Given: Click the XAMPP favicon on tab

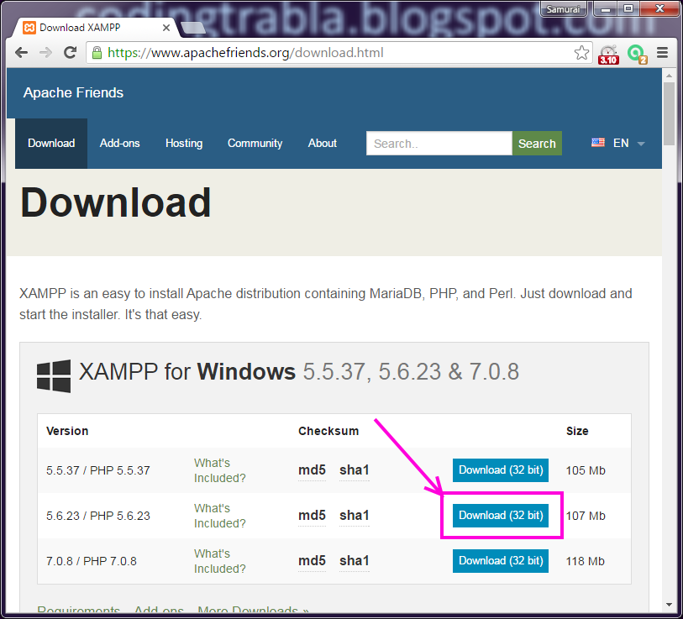Looking at the screenshot, I should (x=29, y=28).
